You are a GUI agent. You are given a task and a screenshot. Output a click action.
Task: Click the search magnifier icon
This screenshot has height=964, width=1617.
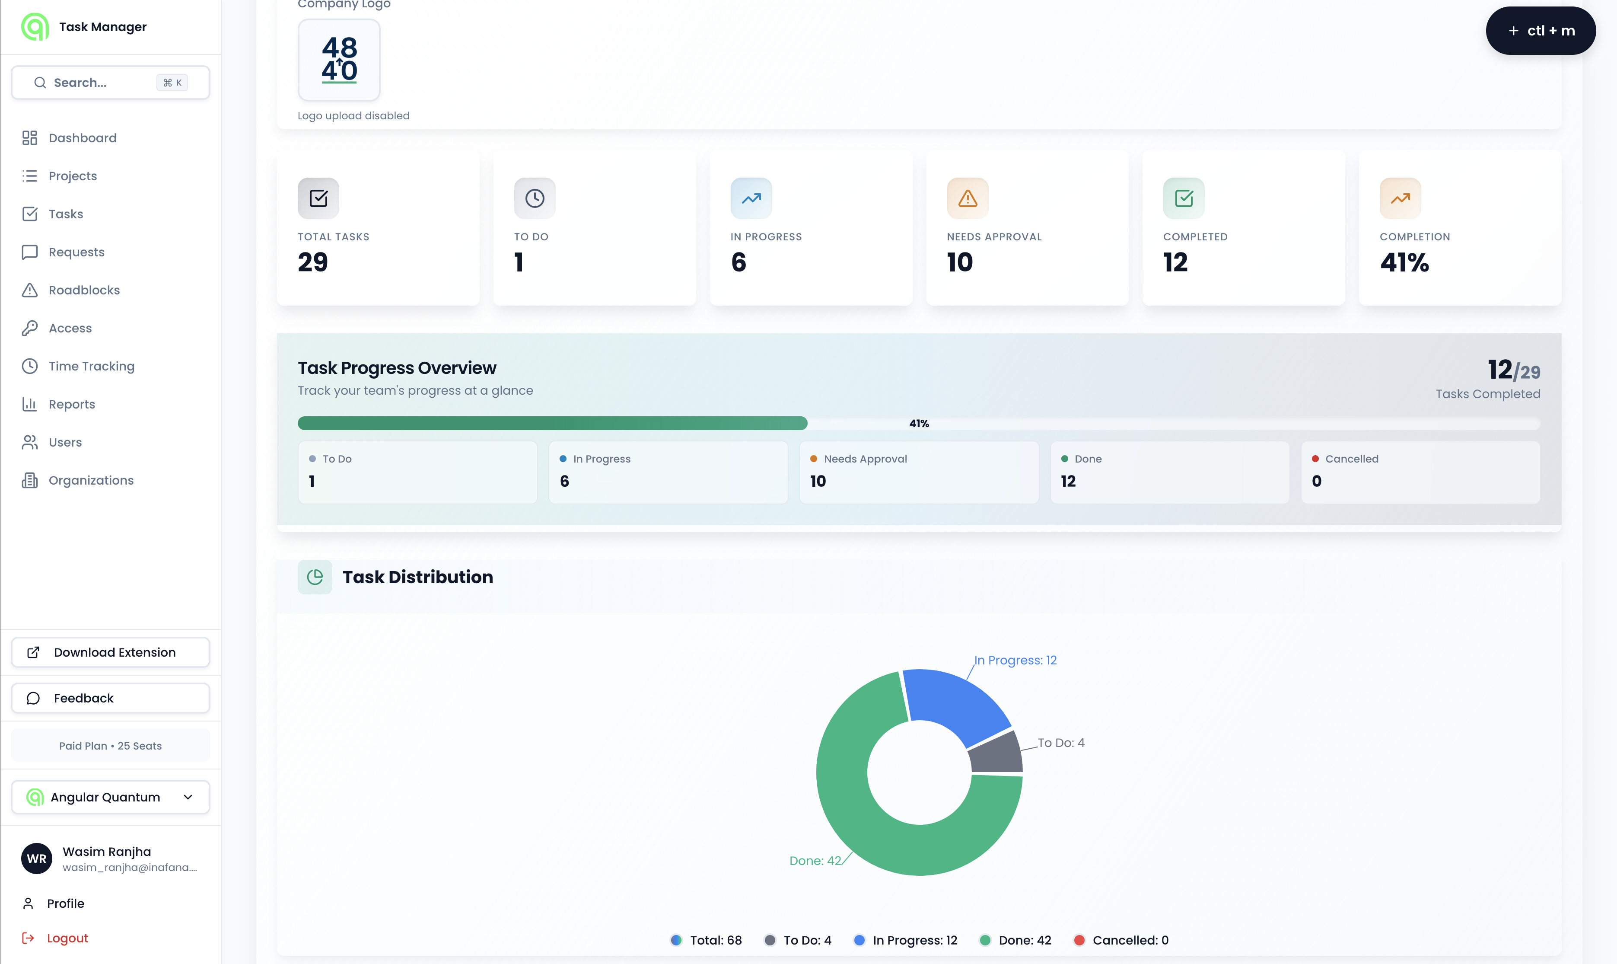click(x=40, y=83)
